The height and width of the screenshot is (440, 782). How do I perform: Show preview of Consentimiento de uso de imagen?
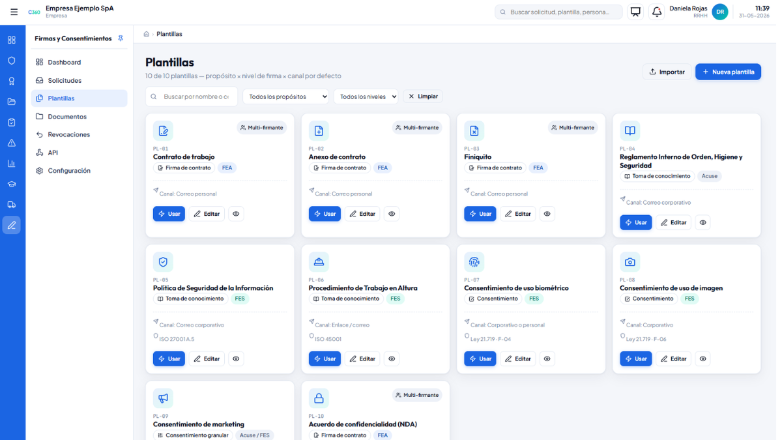(x=702, y=359)
